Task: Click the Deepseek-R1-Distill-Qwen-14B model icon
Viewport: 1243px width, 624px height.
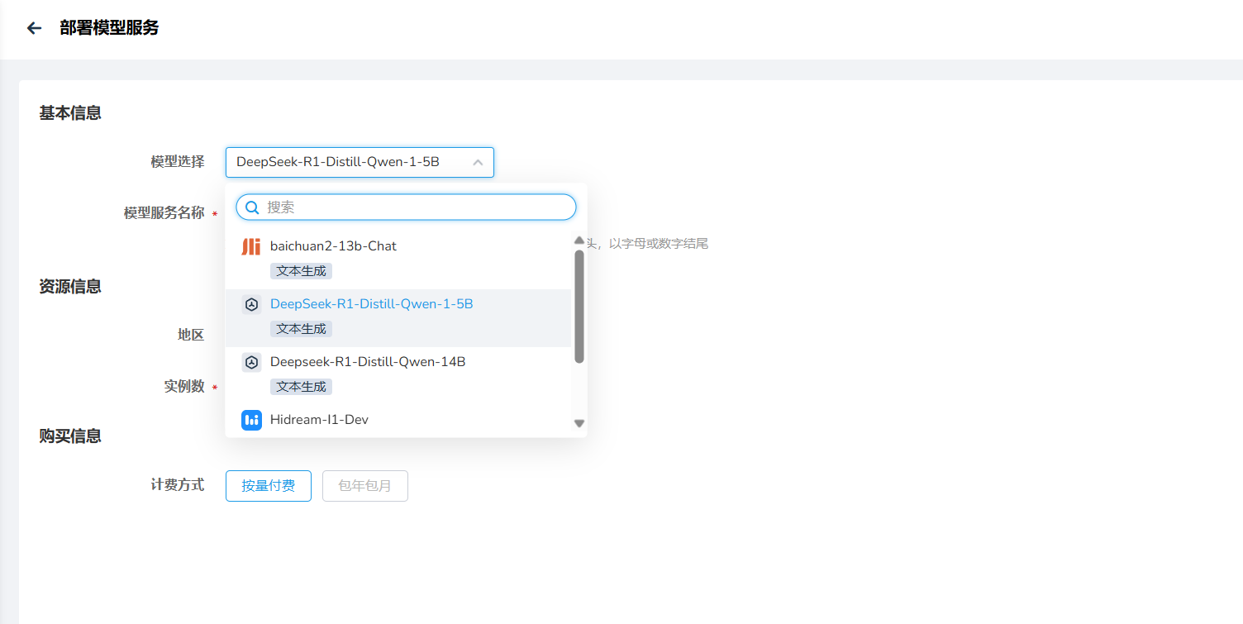Action: point(251,362)
